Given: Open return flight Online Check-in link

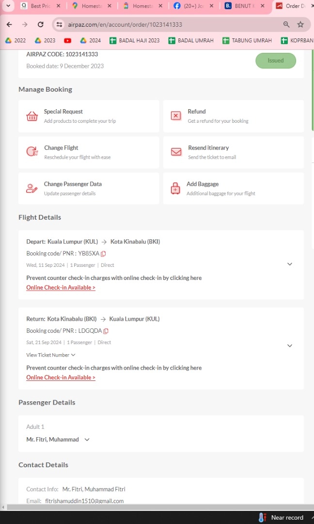Looking at the screenshot, I should point(61,377).
